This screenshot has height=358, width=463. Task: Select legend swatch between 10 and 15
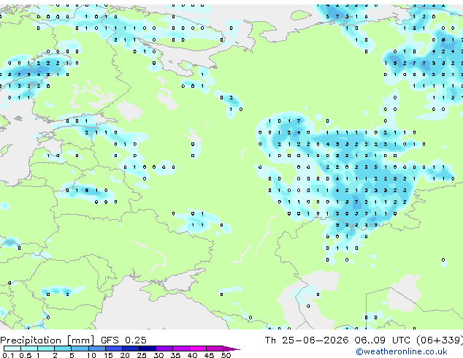tap(97, 349)
